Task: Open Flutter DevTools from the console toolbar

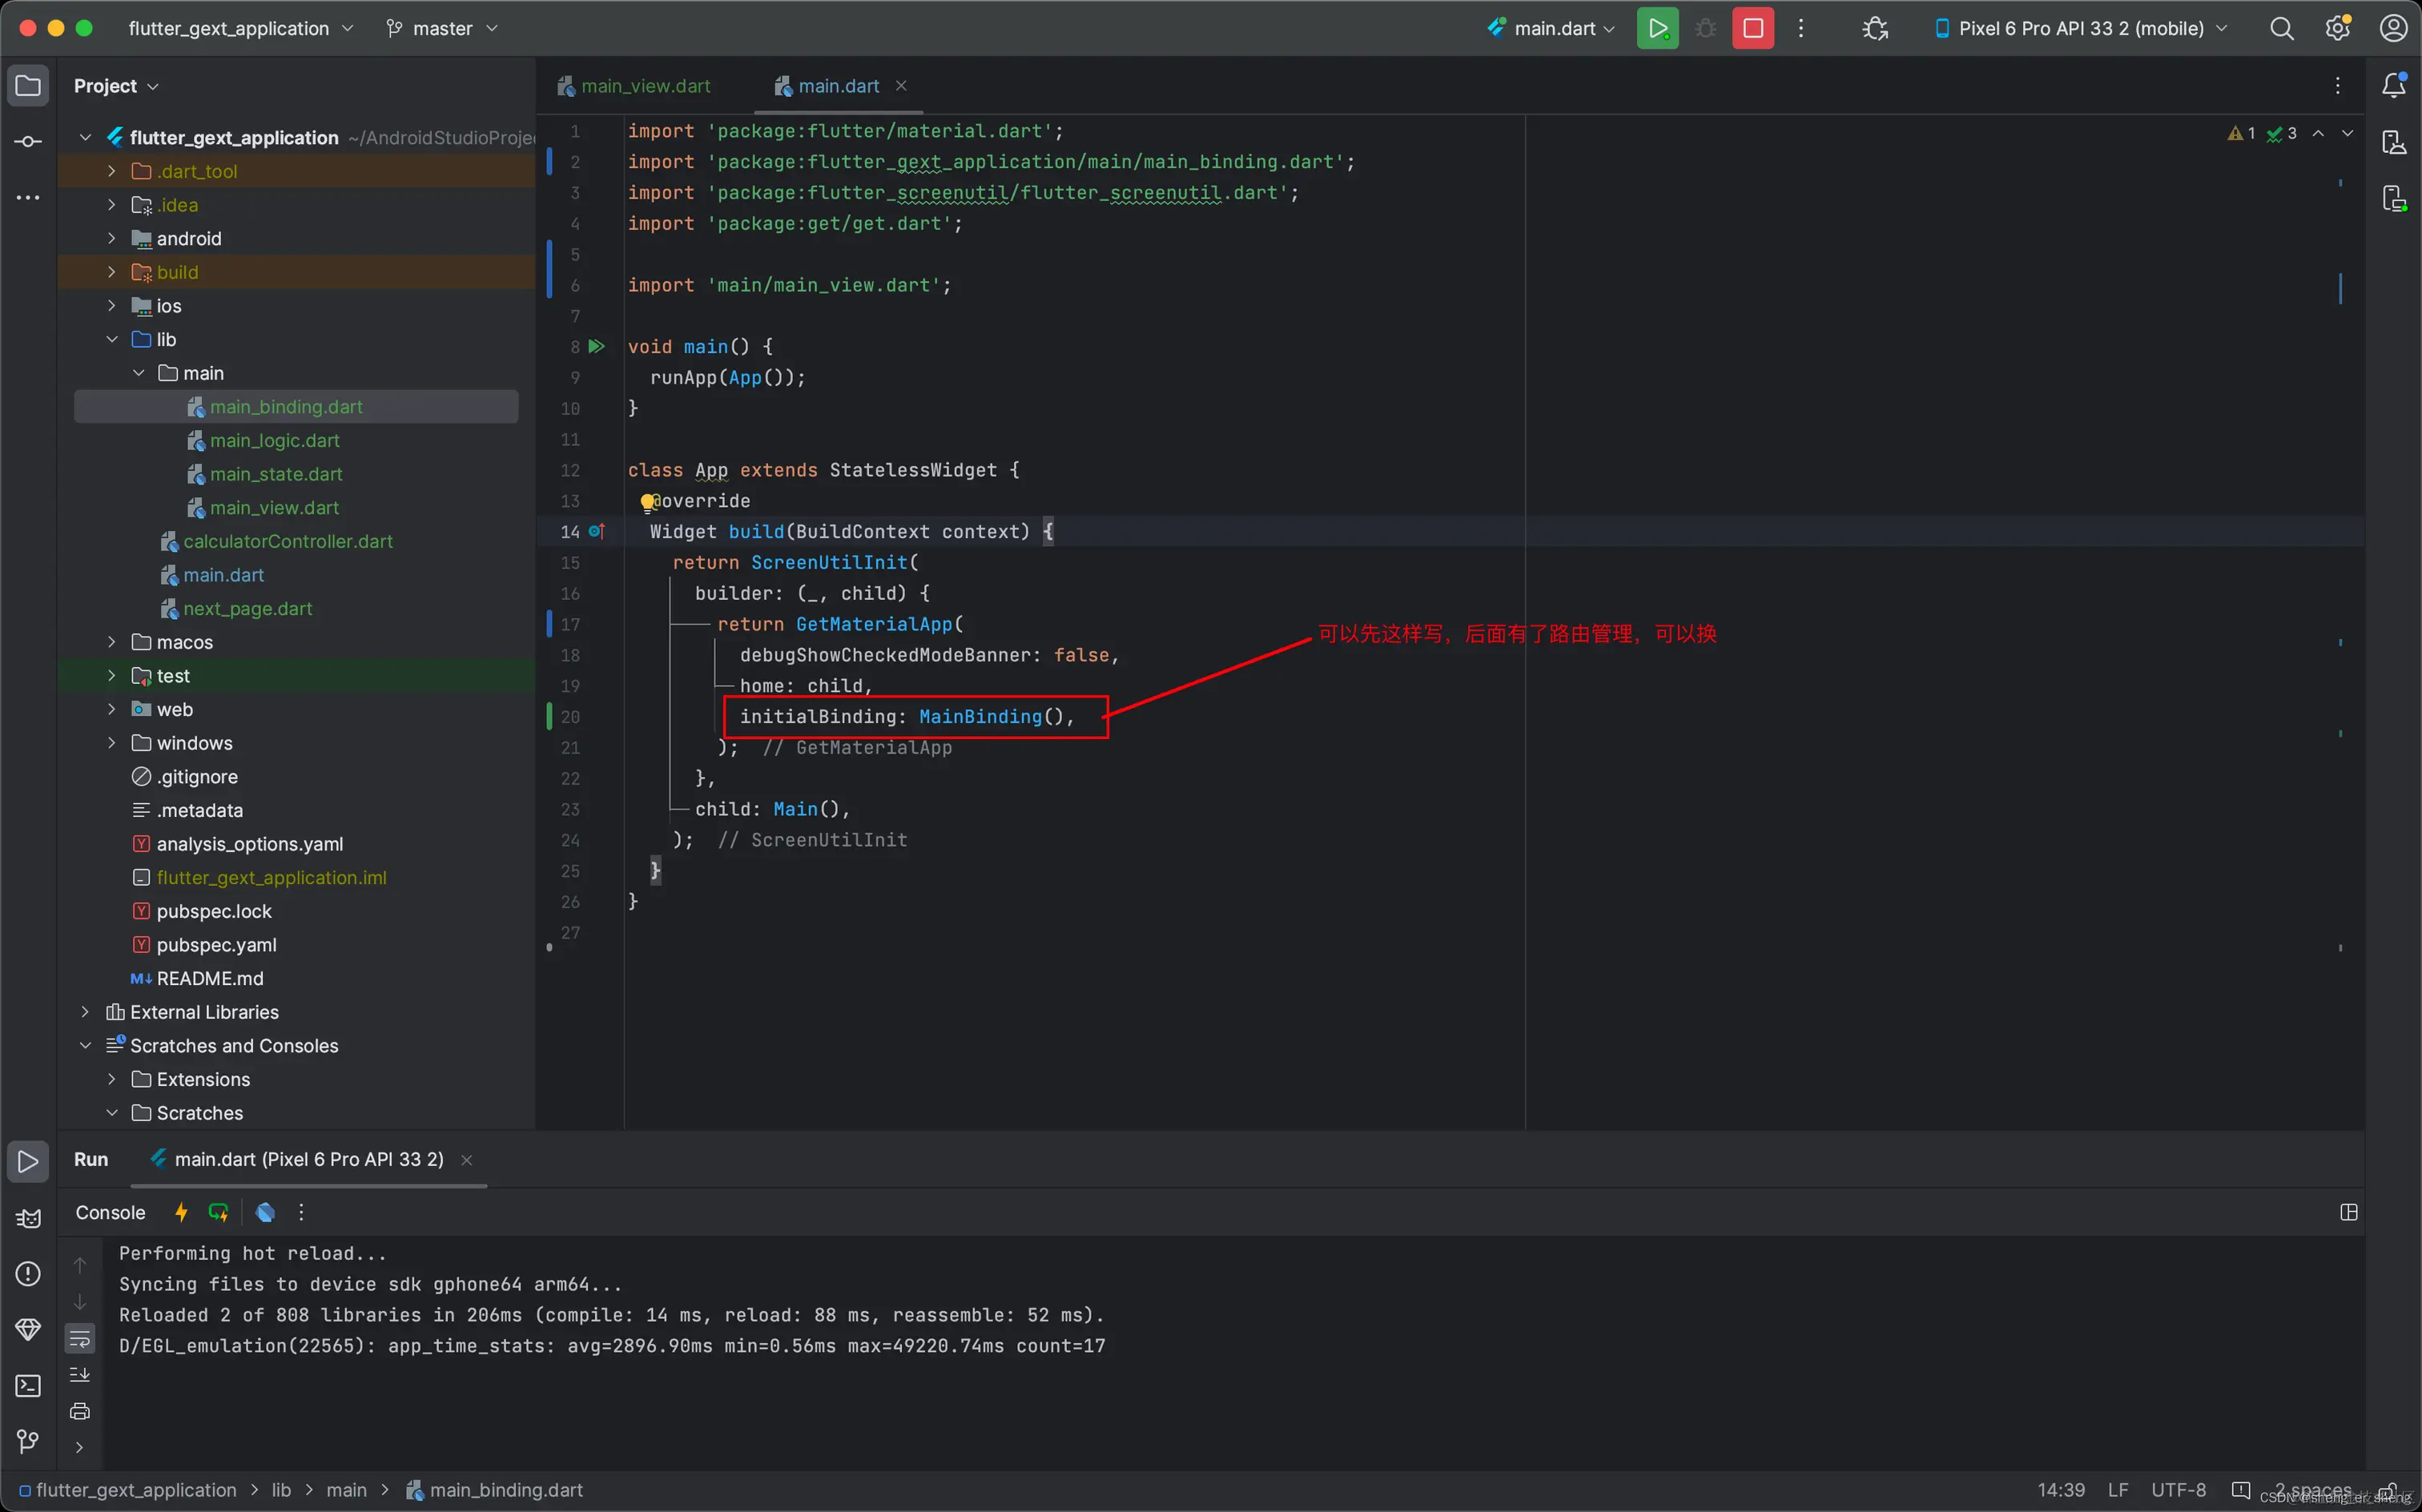Action: pos(265,1212)
